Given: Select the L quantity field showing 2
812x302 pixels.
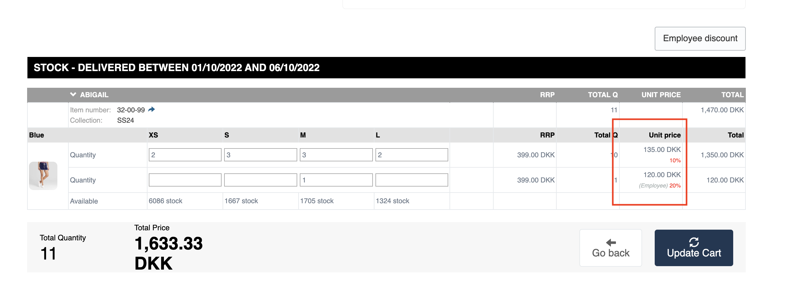Looking at the screenshot, I should point(411,154).
